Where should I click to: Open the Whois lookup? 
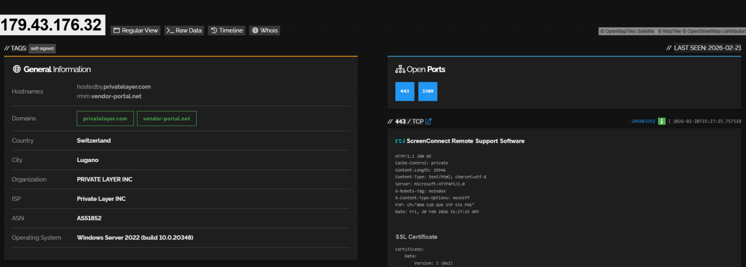pyautogui.click(x=265, y=30)
